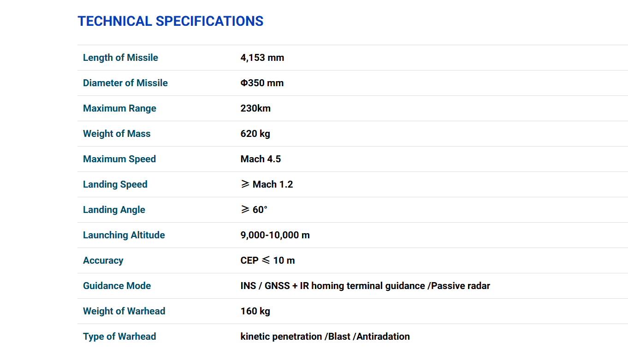Select the 160 kg warhead weight value
The height and width of the screenshot is (360, 628).
coord(255,311)
